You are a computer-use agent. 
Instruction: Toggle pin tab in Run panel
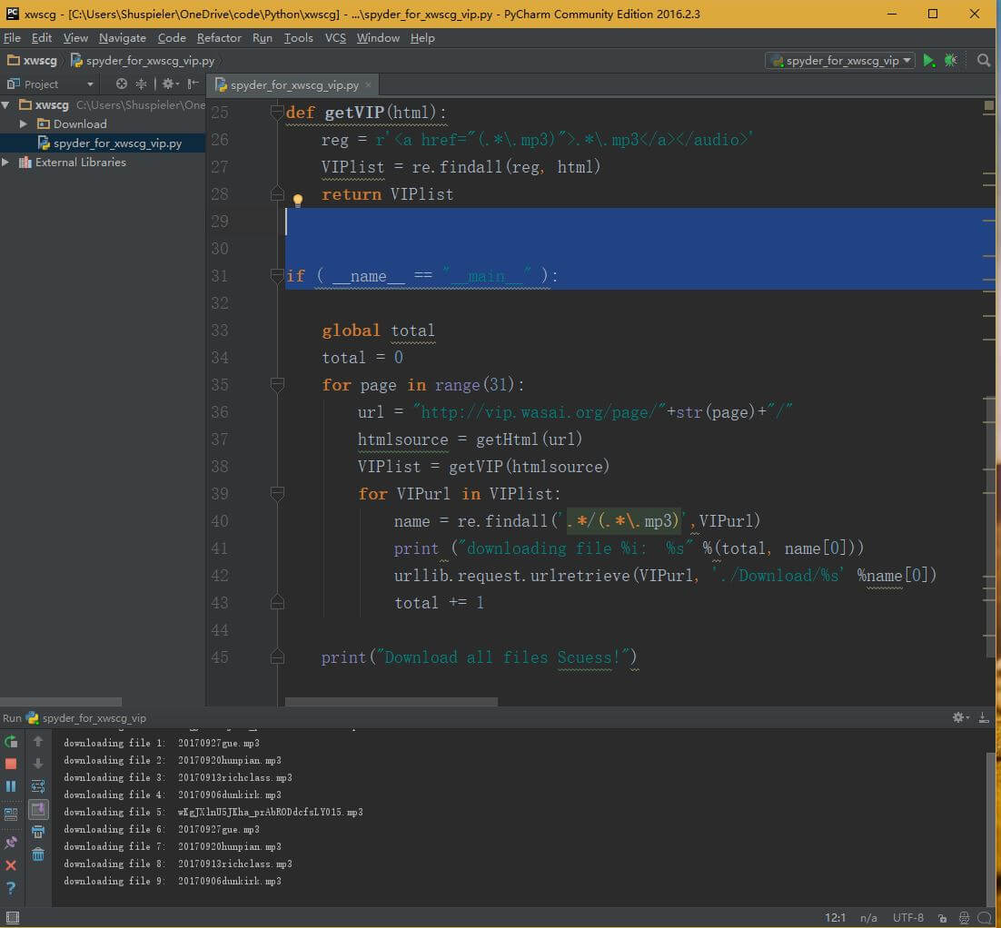coord(11,843)
